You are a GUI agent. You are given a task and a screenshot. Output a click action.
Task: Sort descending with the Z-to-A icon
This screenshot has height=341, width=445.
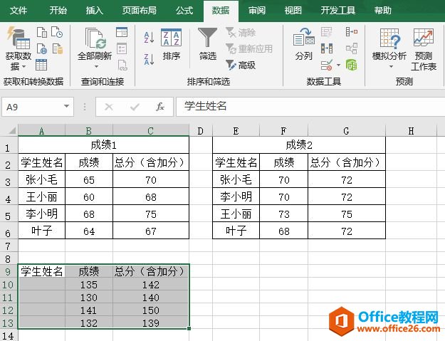(x=149, y=59)
